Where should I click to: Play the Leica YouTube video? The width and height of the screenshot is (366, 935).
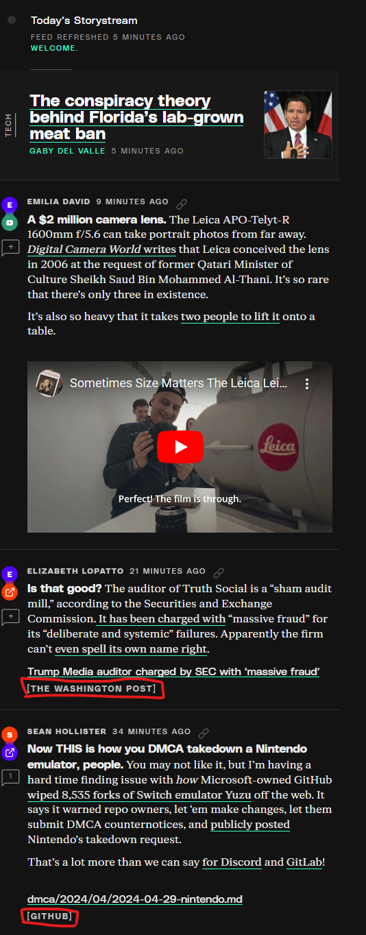pos(180,447)
